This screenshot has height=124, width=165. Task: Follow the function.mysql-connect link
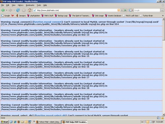[48, 22]
